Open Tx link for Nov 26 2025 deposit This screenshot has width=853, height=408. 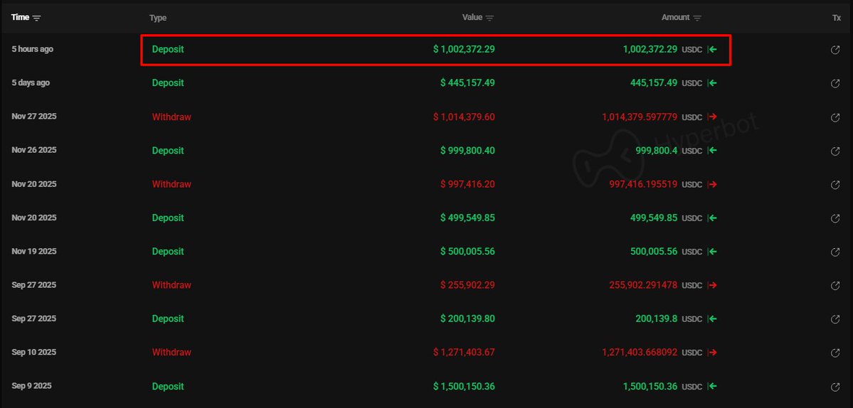[835, 151]
